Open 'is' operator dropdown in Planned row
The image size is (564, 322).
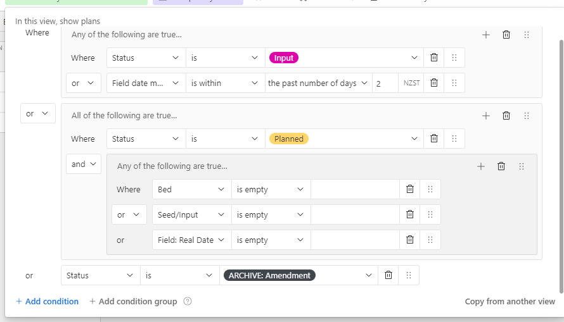(x=225, y=139)
